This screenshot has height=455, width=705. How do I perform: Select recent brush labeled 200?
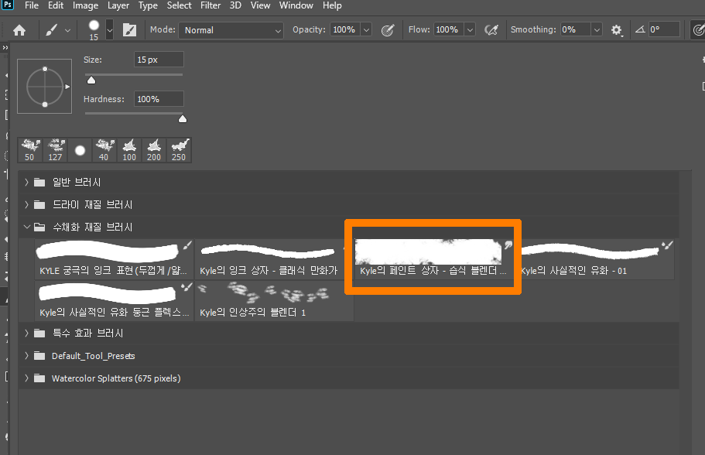pyautogui.click(x=154, y=149)
